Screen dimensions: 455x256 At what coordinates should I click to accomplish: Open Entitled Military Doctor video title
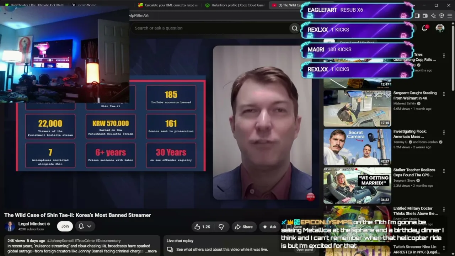click(x=416, y=211)
